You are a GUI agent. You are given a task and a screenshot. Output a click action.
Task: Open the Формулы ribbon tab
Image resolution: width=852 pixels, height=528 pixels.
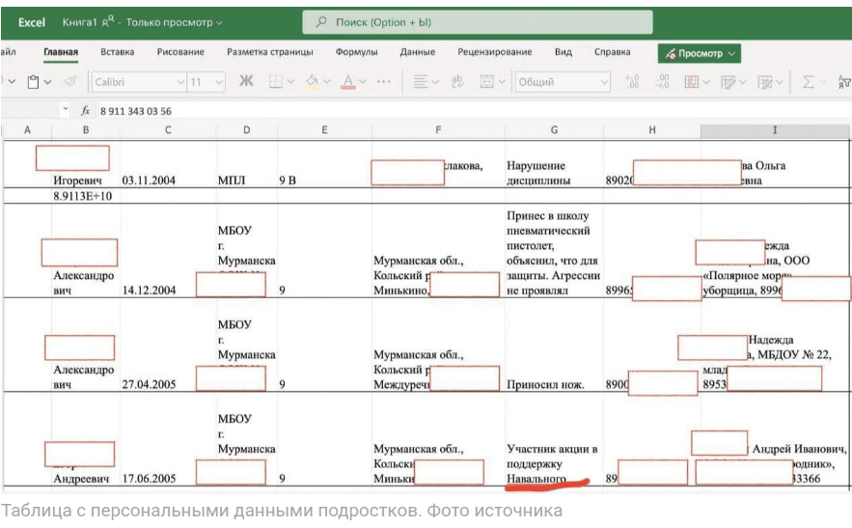tap(356, 52)
